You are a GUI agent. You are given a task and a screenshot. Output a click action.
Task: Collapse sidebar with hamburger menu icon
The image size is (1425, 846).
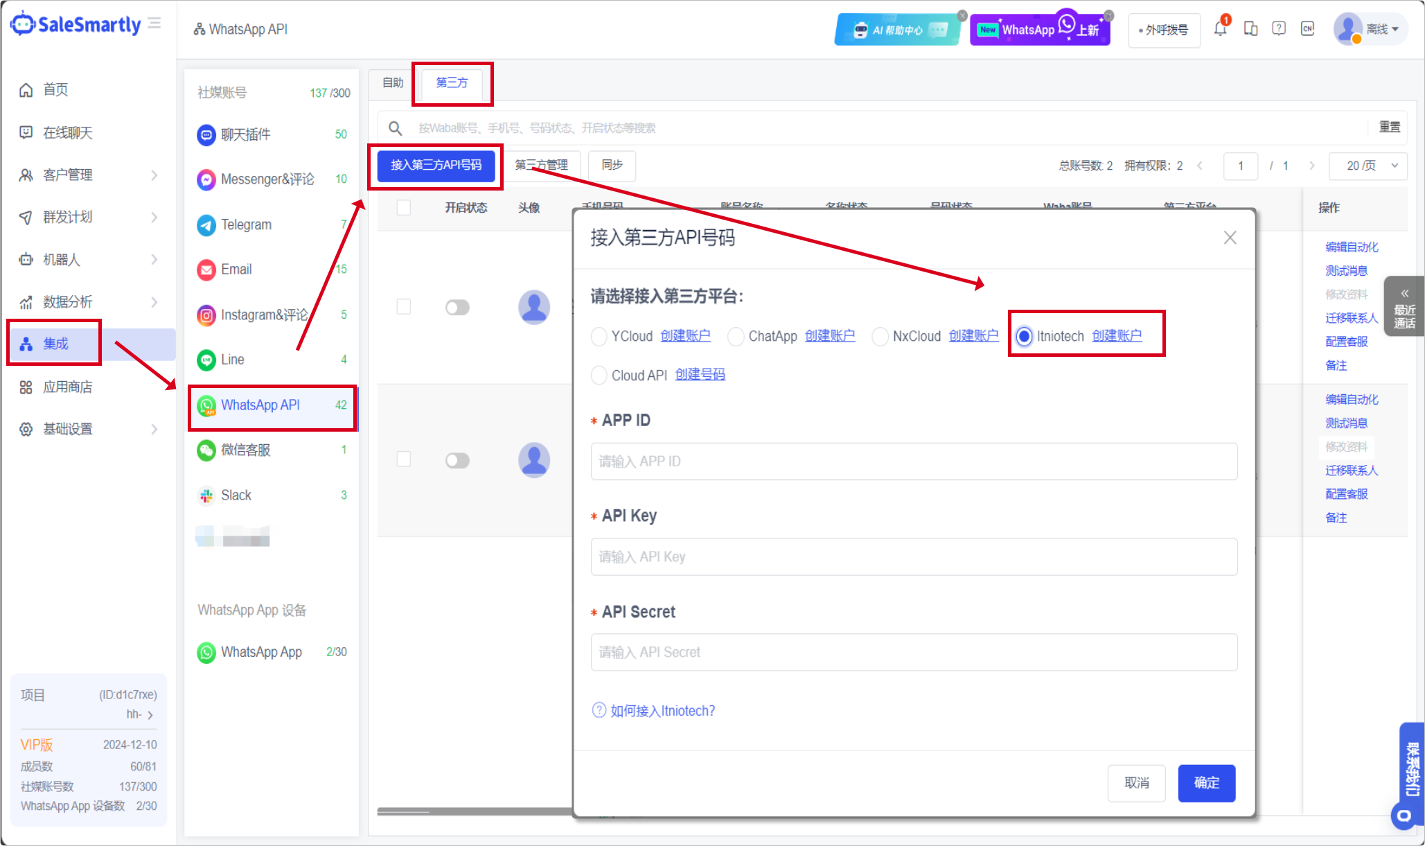(x=154, y=24)
